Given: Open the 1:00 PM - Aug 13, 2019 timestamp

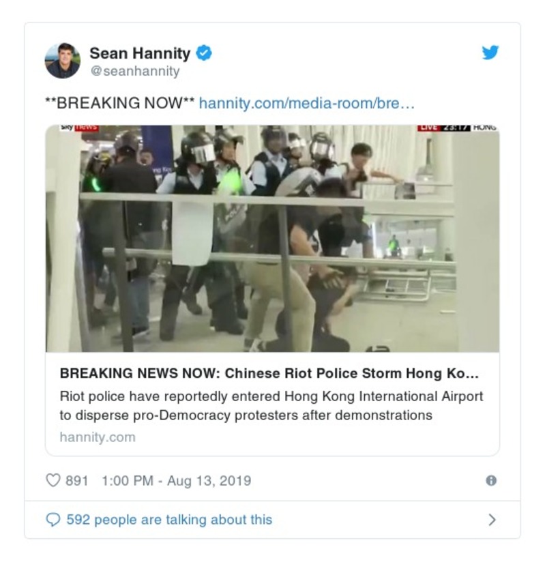Looking at the screenshot, I should coord(177,480).
